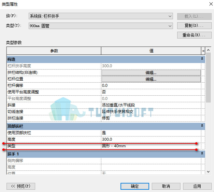214x192 pixels.
Task: Click the << 预览(P) preview button
Action: coord(21,186)
